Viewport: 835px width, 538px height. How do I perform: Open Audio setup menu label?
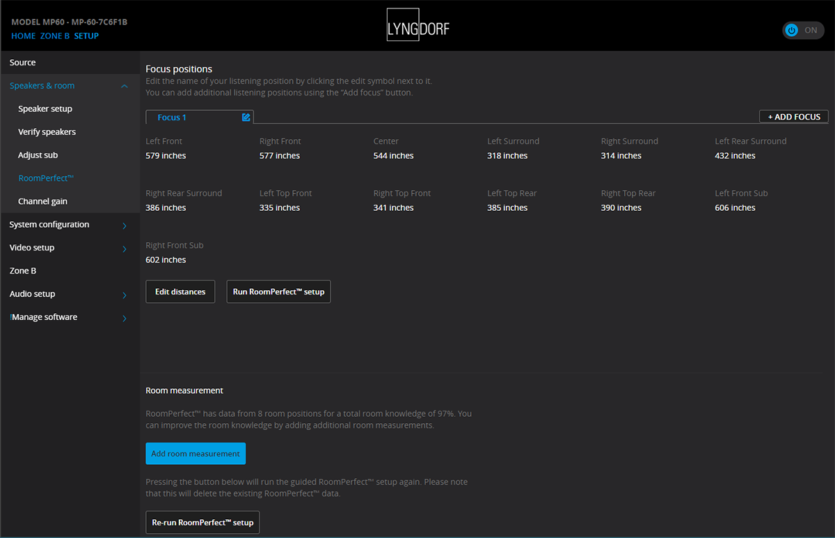32,294
